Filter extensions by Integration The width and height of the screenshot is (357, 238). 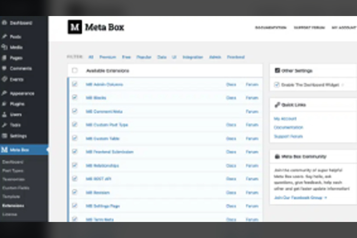pos(193,57)
